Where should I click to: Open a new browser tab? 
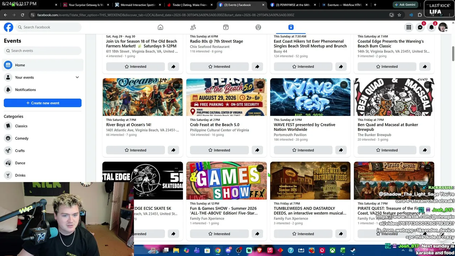click(x=375, y=5)
